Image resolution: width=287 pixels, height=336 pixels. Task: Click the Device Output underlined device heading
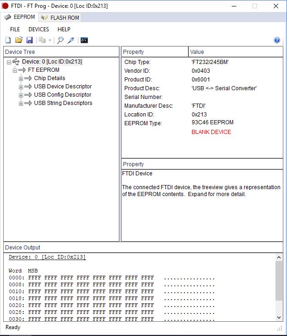[x=47, y=257]
